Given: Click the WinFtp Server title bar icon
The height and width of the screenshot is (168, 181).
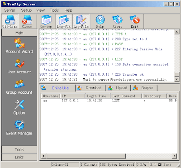Looking at the screenshot, I should (x=5, y=4).
